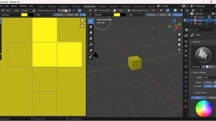Open the Output properties tab
The image size is (216, 121).
pos(186,46)
